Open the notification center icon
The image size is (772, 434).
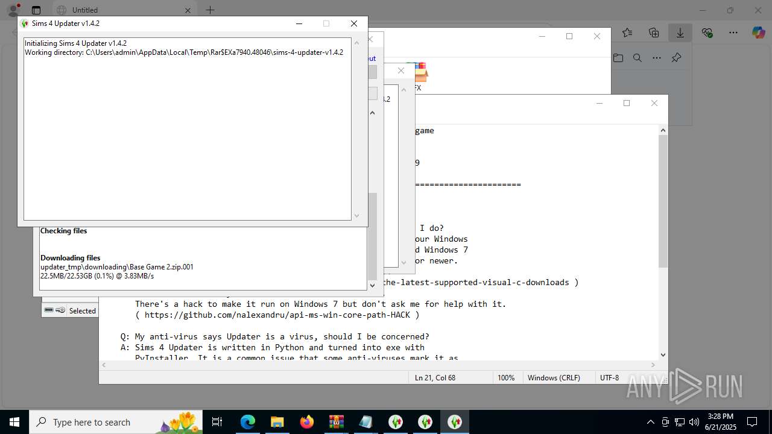click(752, 422)
